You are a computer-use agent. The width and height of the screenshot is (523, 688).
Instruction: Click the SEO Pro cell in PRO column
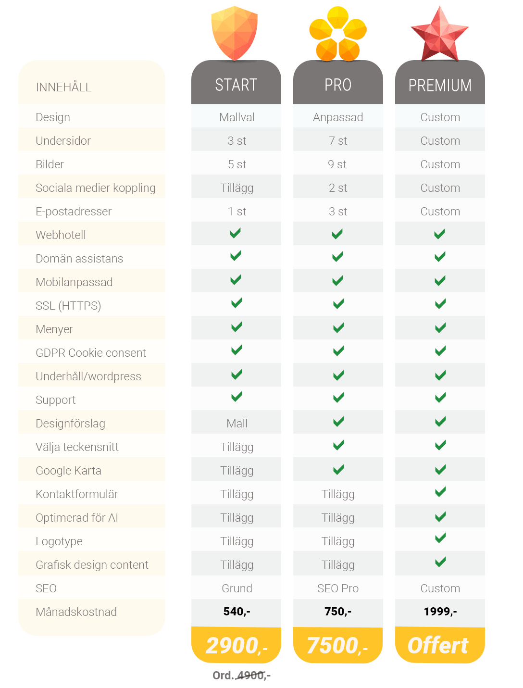tap(338, 588)
